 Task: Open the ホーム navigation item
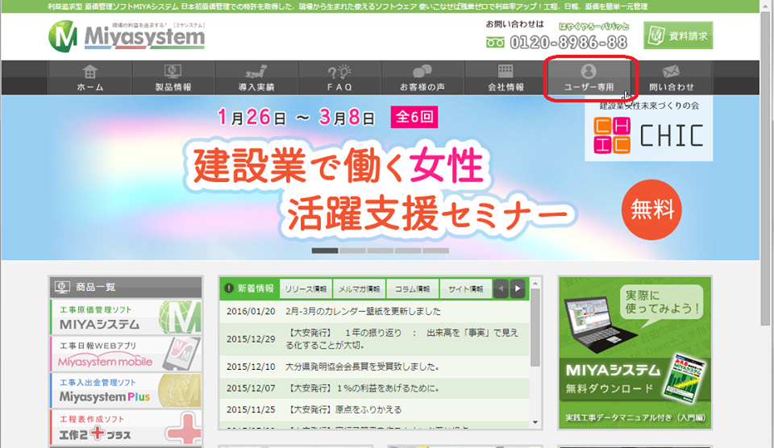pos(89,77)
